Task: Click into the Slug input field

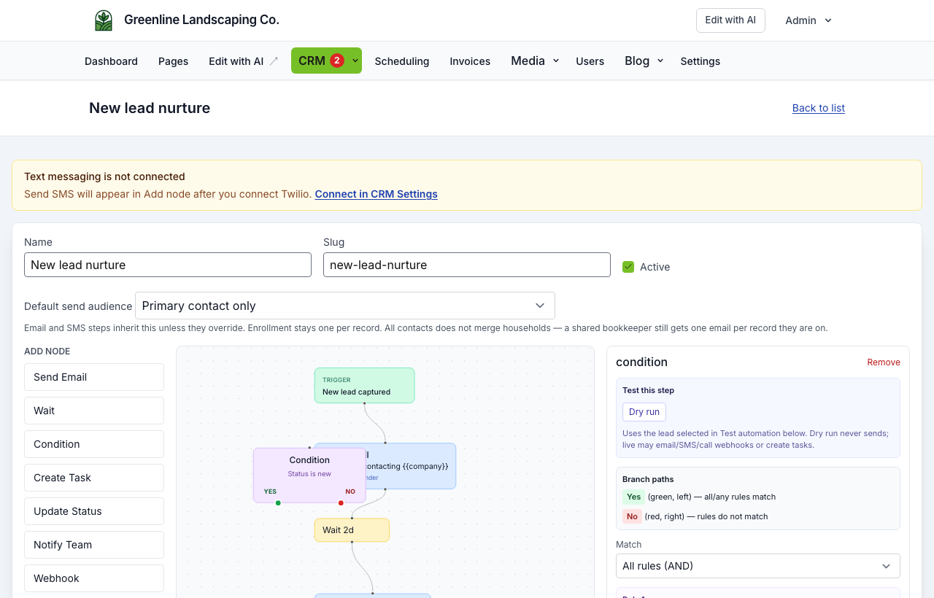Action: (x=467, y=265)
